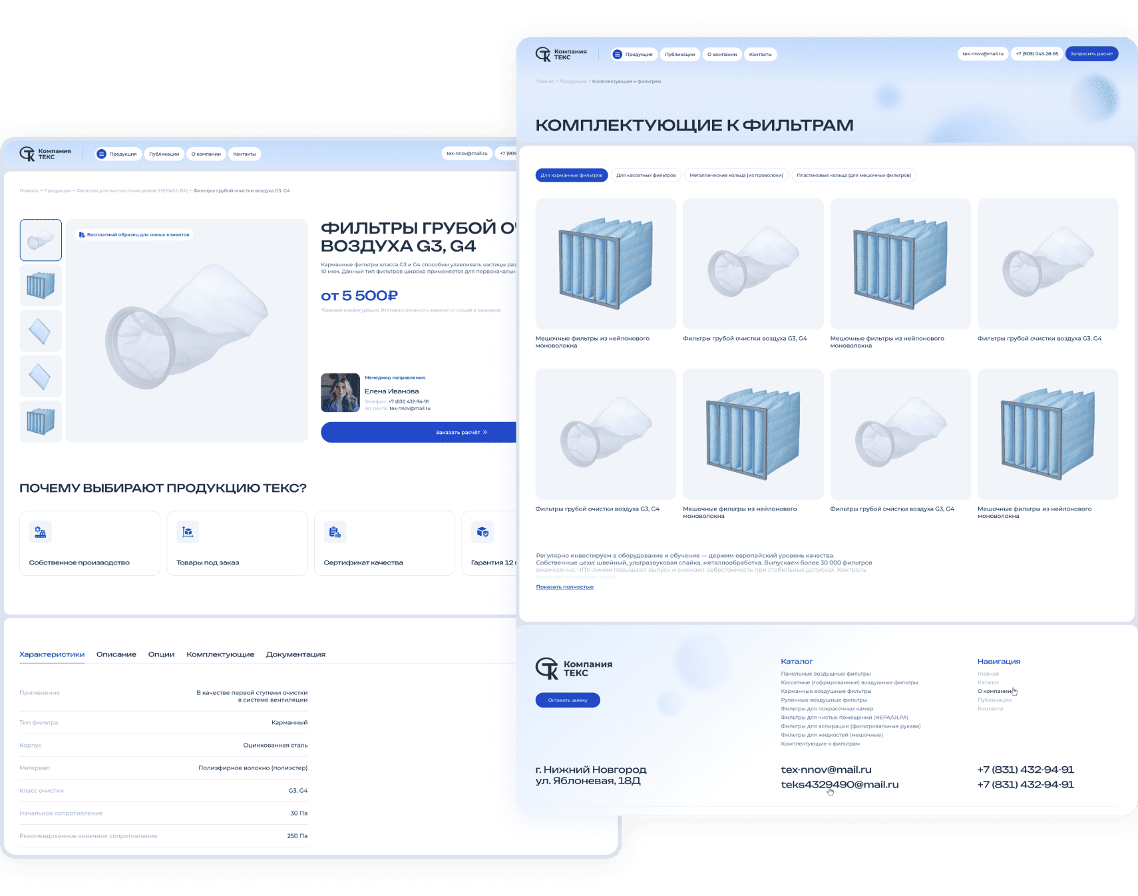Image resolution: width=1138 pixels, height=896 pixels.
Task: Click the Компания ТЕКС logo in right header
Action: (561, 55)
